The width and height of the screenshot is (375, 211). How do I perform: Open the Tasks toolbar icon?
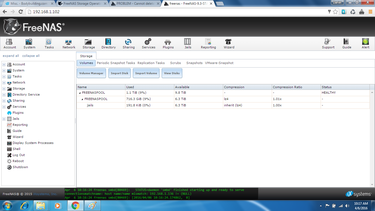coord(49,44)
